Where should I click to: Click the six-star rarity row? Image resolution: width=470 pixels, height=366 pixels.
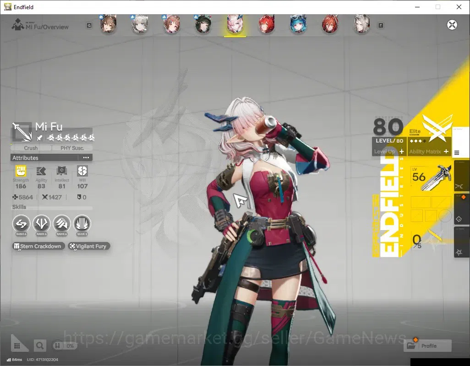pyautogui.click(x=71, y=138)
